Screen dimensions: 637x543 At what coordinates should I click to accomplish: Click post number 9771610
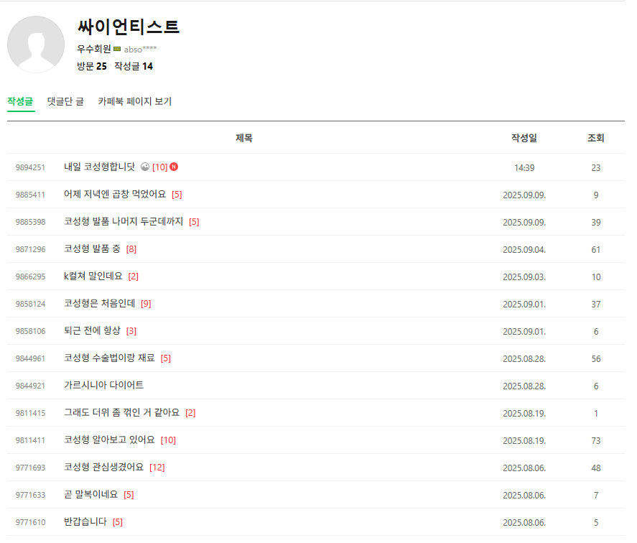(30, 522)
